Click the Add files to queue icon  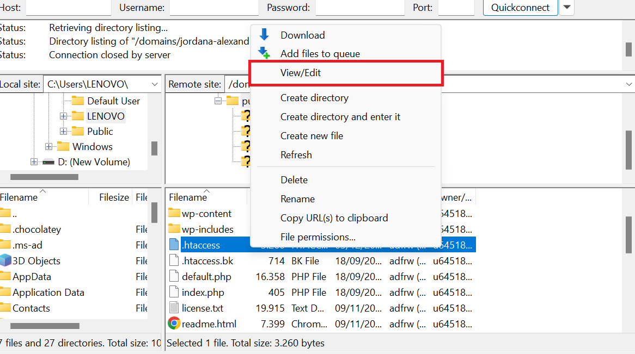coord(265,53)
